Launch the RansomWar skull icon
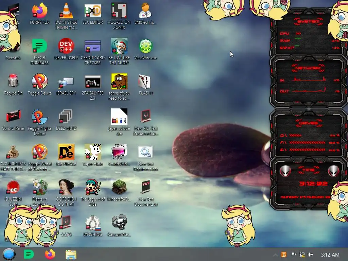The height and width of the screenshot is (261, 348). [x=119, y=223]
